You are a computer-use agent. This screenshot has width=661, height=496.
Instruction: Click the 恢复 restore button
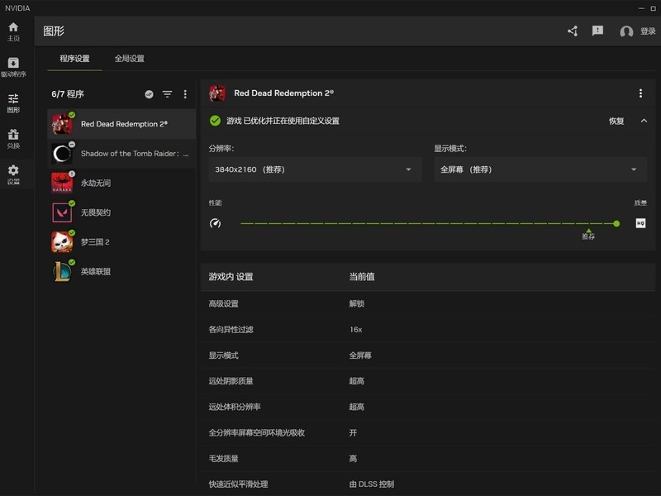tap(616, 121)
